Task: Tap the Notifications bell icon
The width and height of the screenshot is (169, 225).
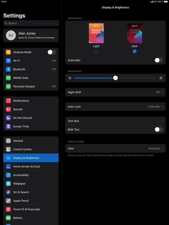Action: pyautogui.click(x=8, y=101)
